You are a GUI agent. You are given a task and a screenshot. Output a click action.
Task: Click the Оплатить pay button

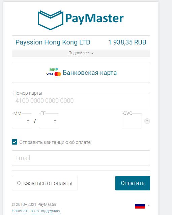(x=133, y=183)
